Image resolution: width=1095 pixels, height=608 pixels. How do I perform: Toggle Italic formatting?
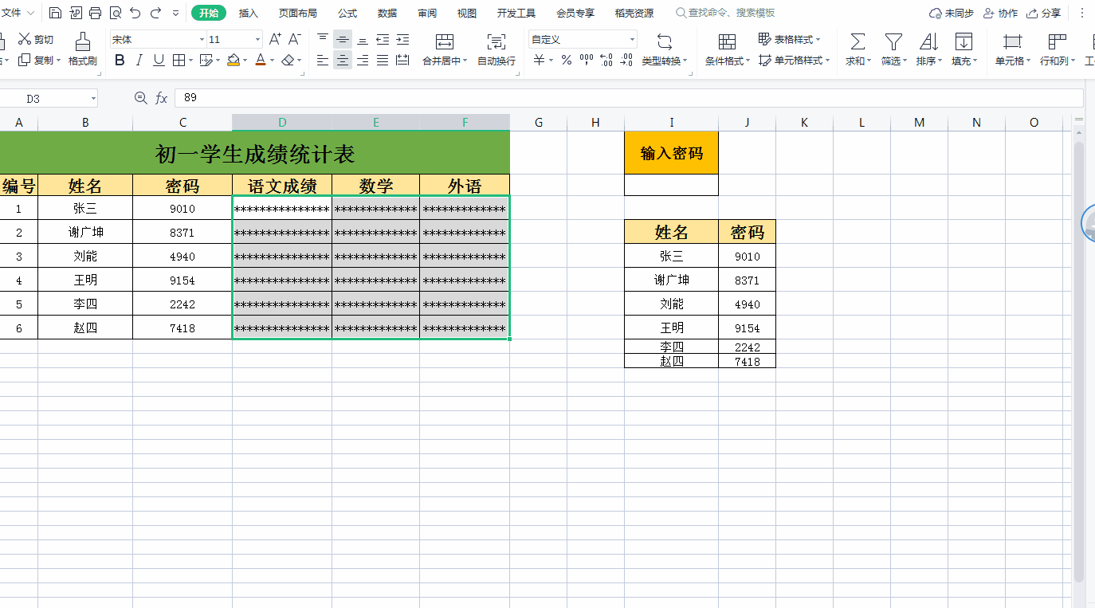[x=139, y=60]
